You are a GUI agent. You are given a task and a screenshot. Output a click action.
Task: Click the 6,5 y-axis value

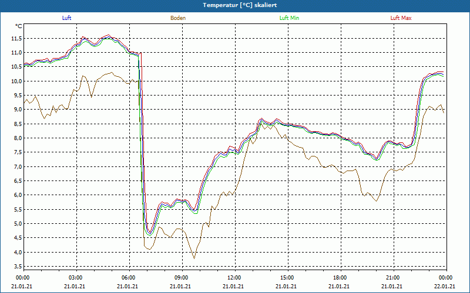(18, 181)
